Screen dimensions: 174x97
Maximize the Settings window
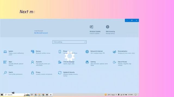coord(132,20)
